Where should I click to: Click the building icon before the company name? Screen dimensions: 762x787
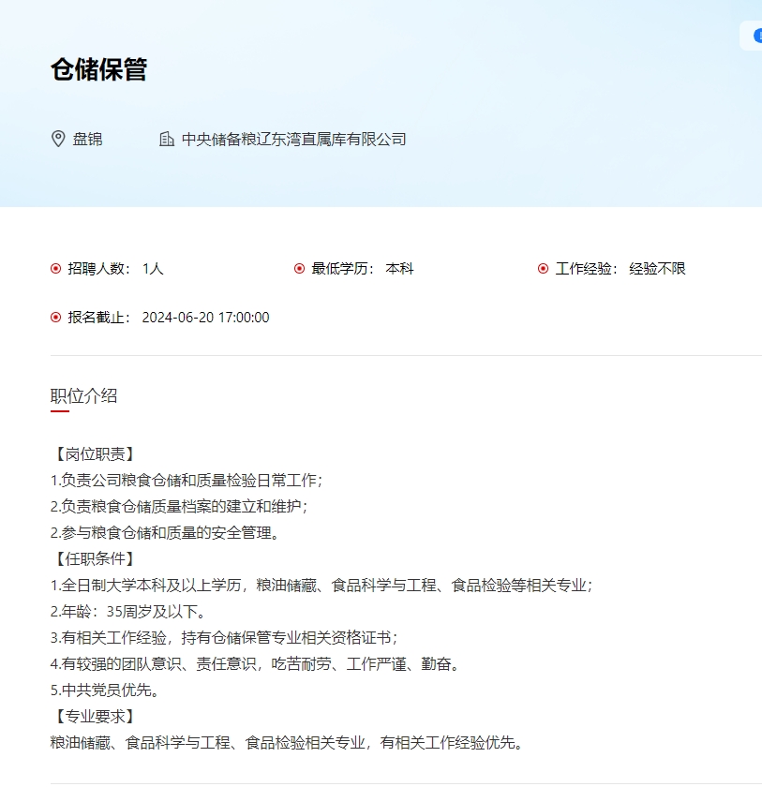click(x=167, y=140)
